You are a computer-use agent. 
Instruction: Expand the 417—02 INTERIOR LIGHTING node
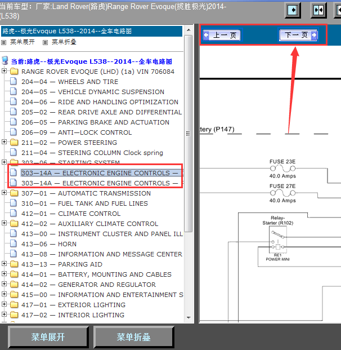[x=4, y=314]
